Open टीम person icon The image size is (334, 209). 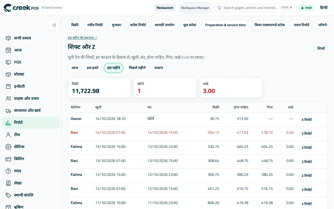point(8,135)
